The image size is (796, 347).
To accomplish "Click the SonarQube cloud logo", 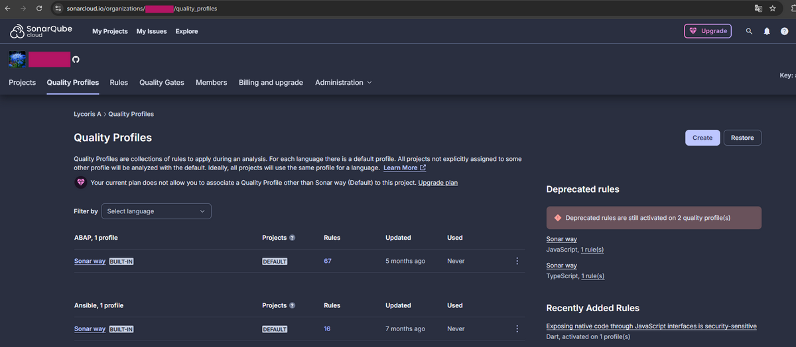I will (41, 31).
